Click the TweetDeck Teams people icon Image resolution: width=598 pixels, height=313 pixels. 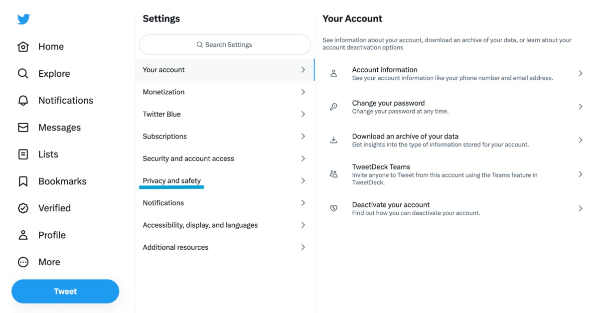tap(333, 173)
